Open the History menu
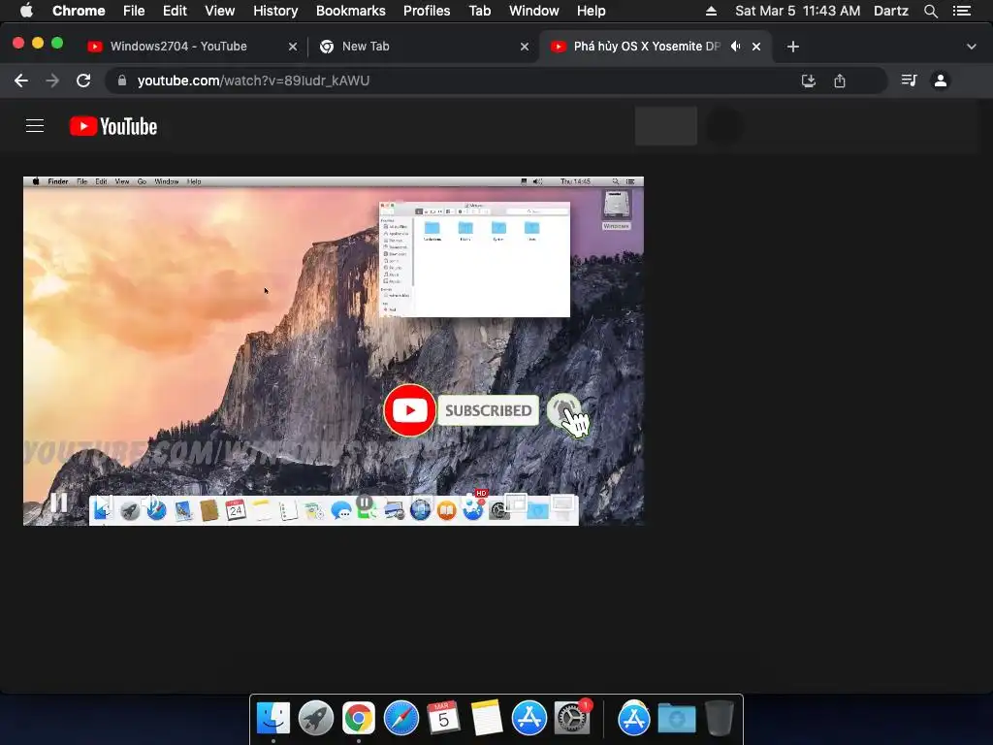Screen dimensions: 993x745 coord(275,11)
